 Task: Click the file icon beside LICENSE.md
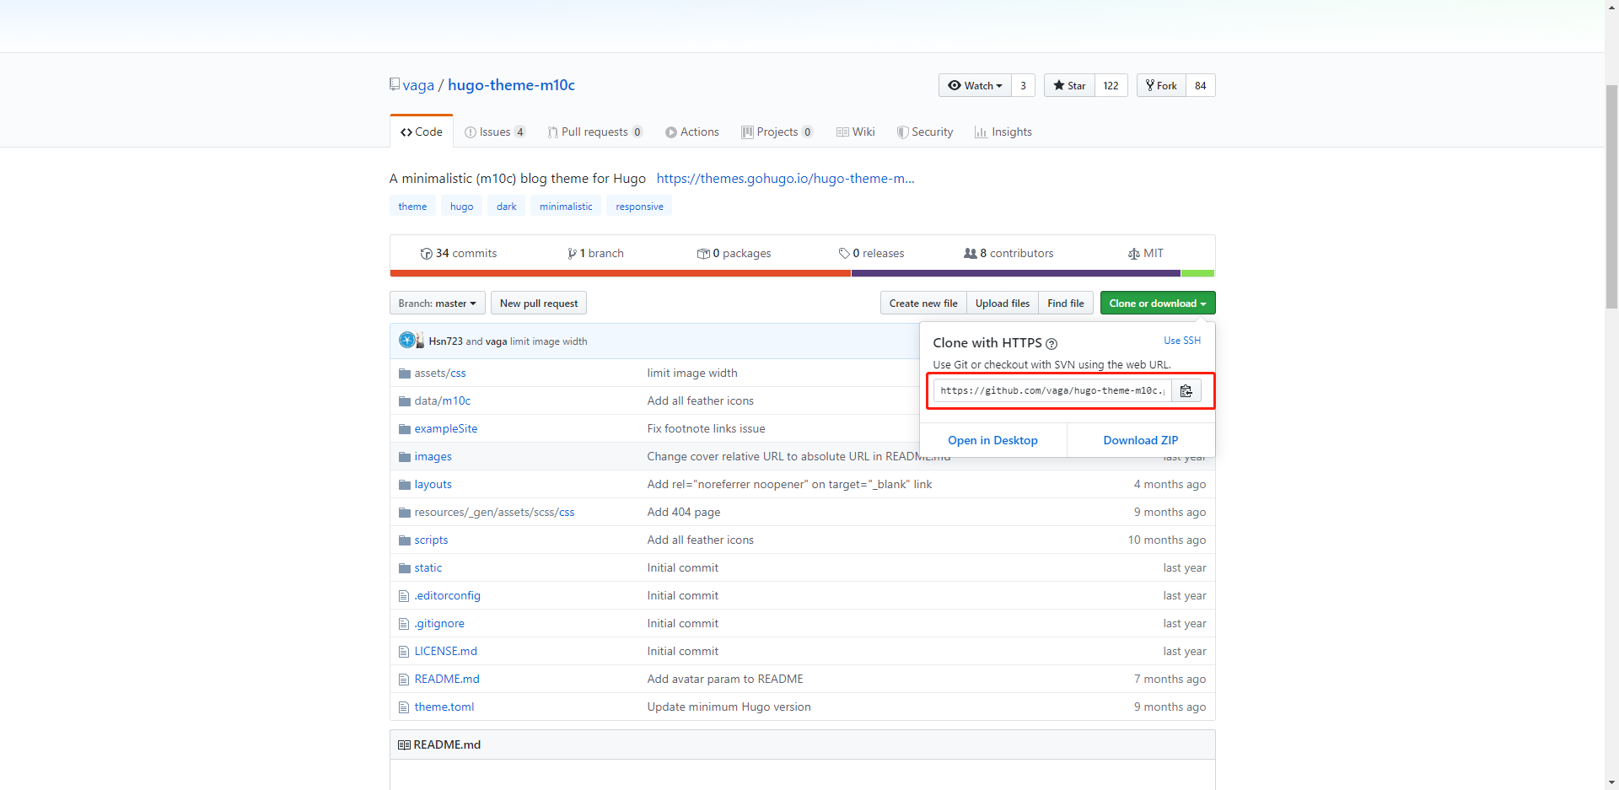[x=404, y=652]
